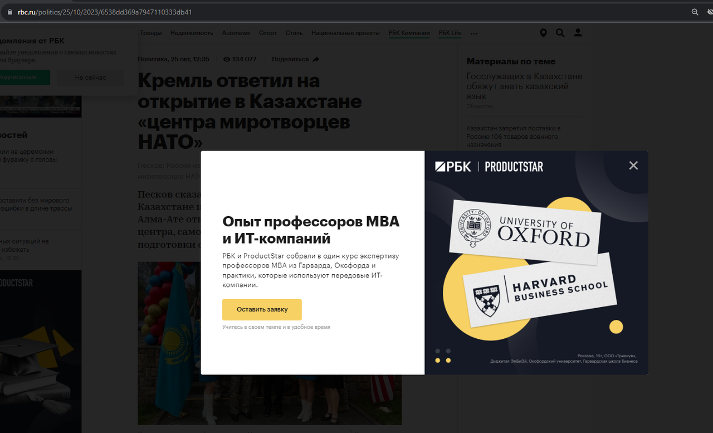
Task: Click the article headline 'Кремль ответил'
Action: click(250, 111)
